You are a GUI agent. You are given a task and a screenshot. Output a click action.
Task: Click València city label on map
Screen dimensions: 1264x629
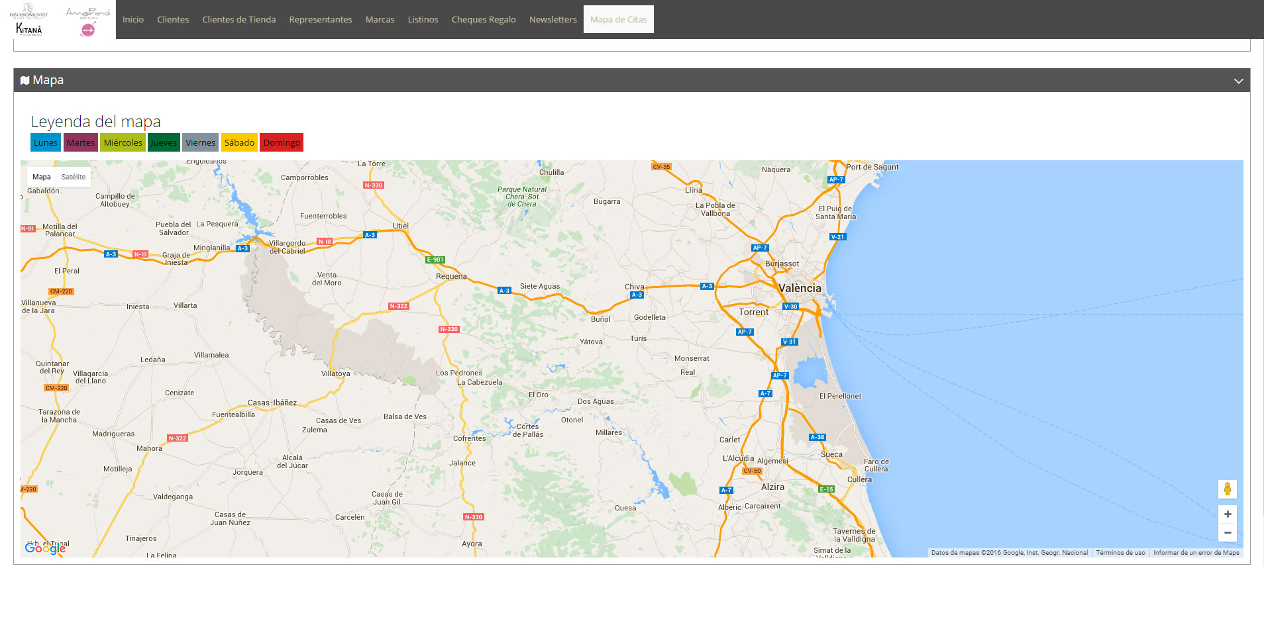point(800,288)
